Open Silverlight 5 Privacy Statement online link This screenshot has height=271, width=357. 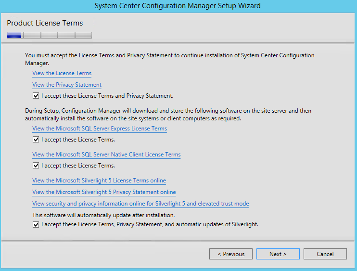[x=104, y=192]
